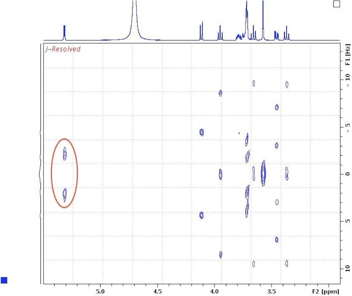This screenshot has width=352, height=296.
Task: Click the "J-Resolved" title label
Action: click(63, 49)
